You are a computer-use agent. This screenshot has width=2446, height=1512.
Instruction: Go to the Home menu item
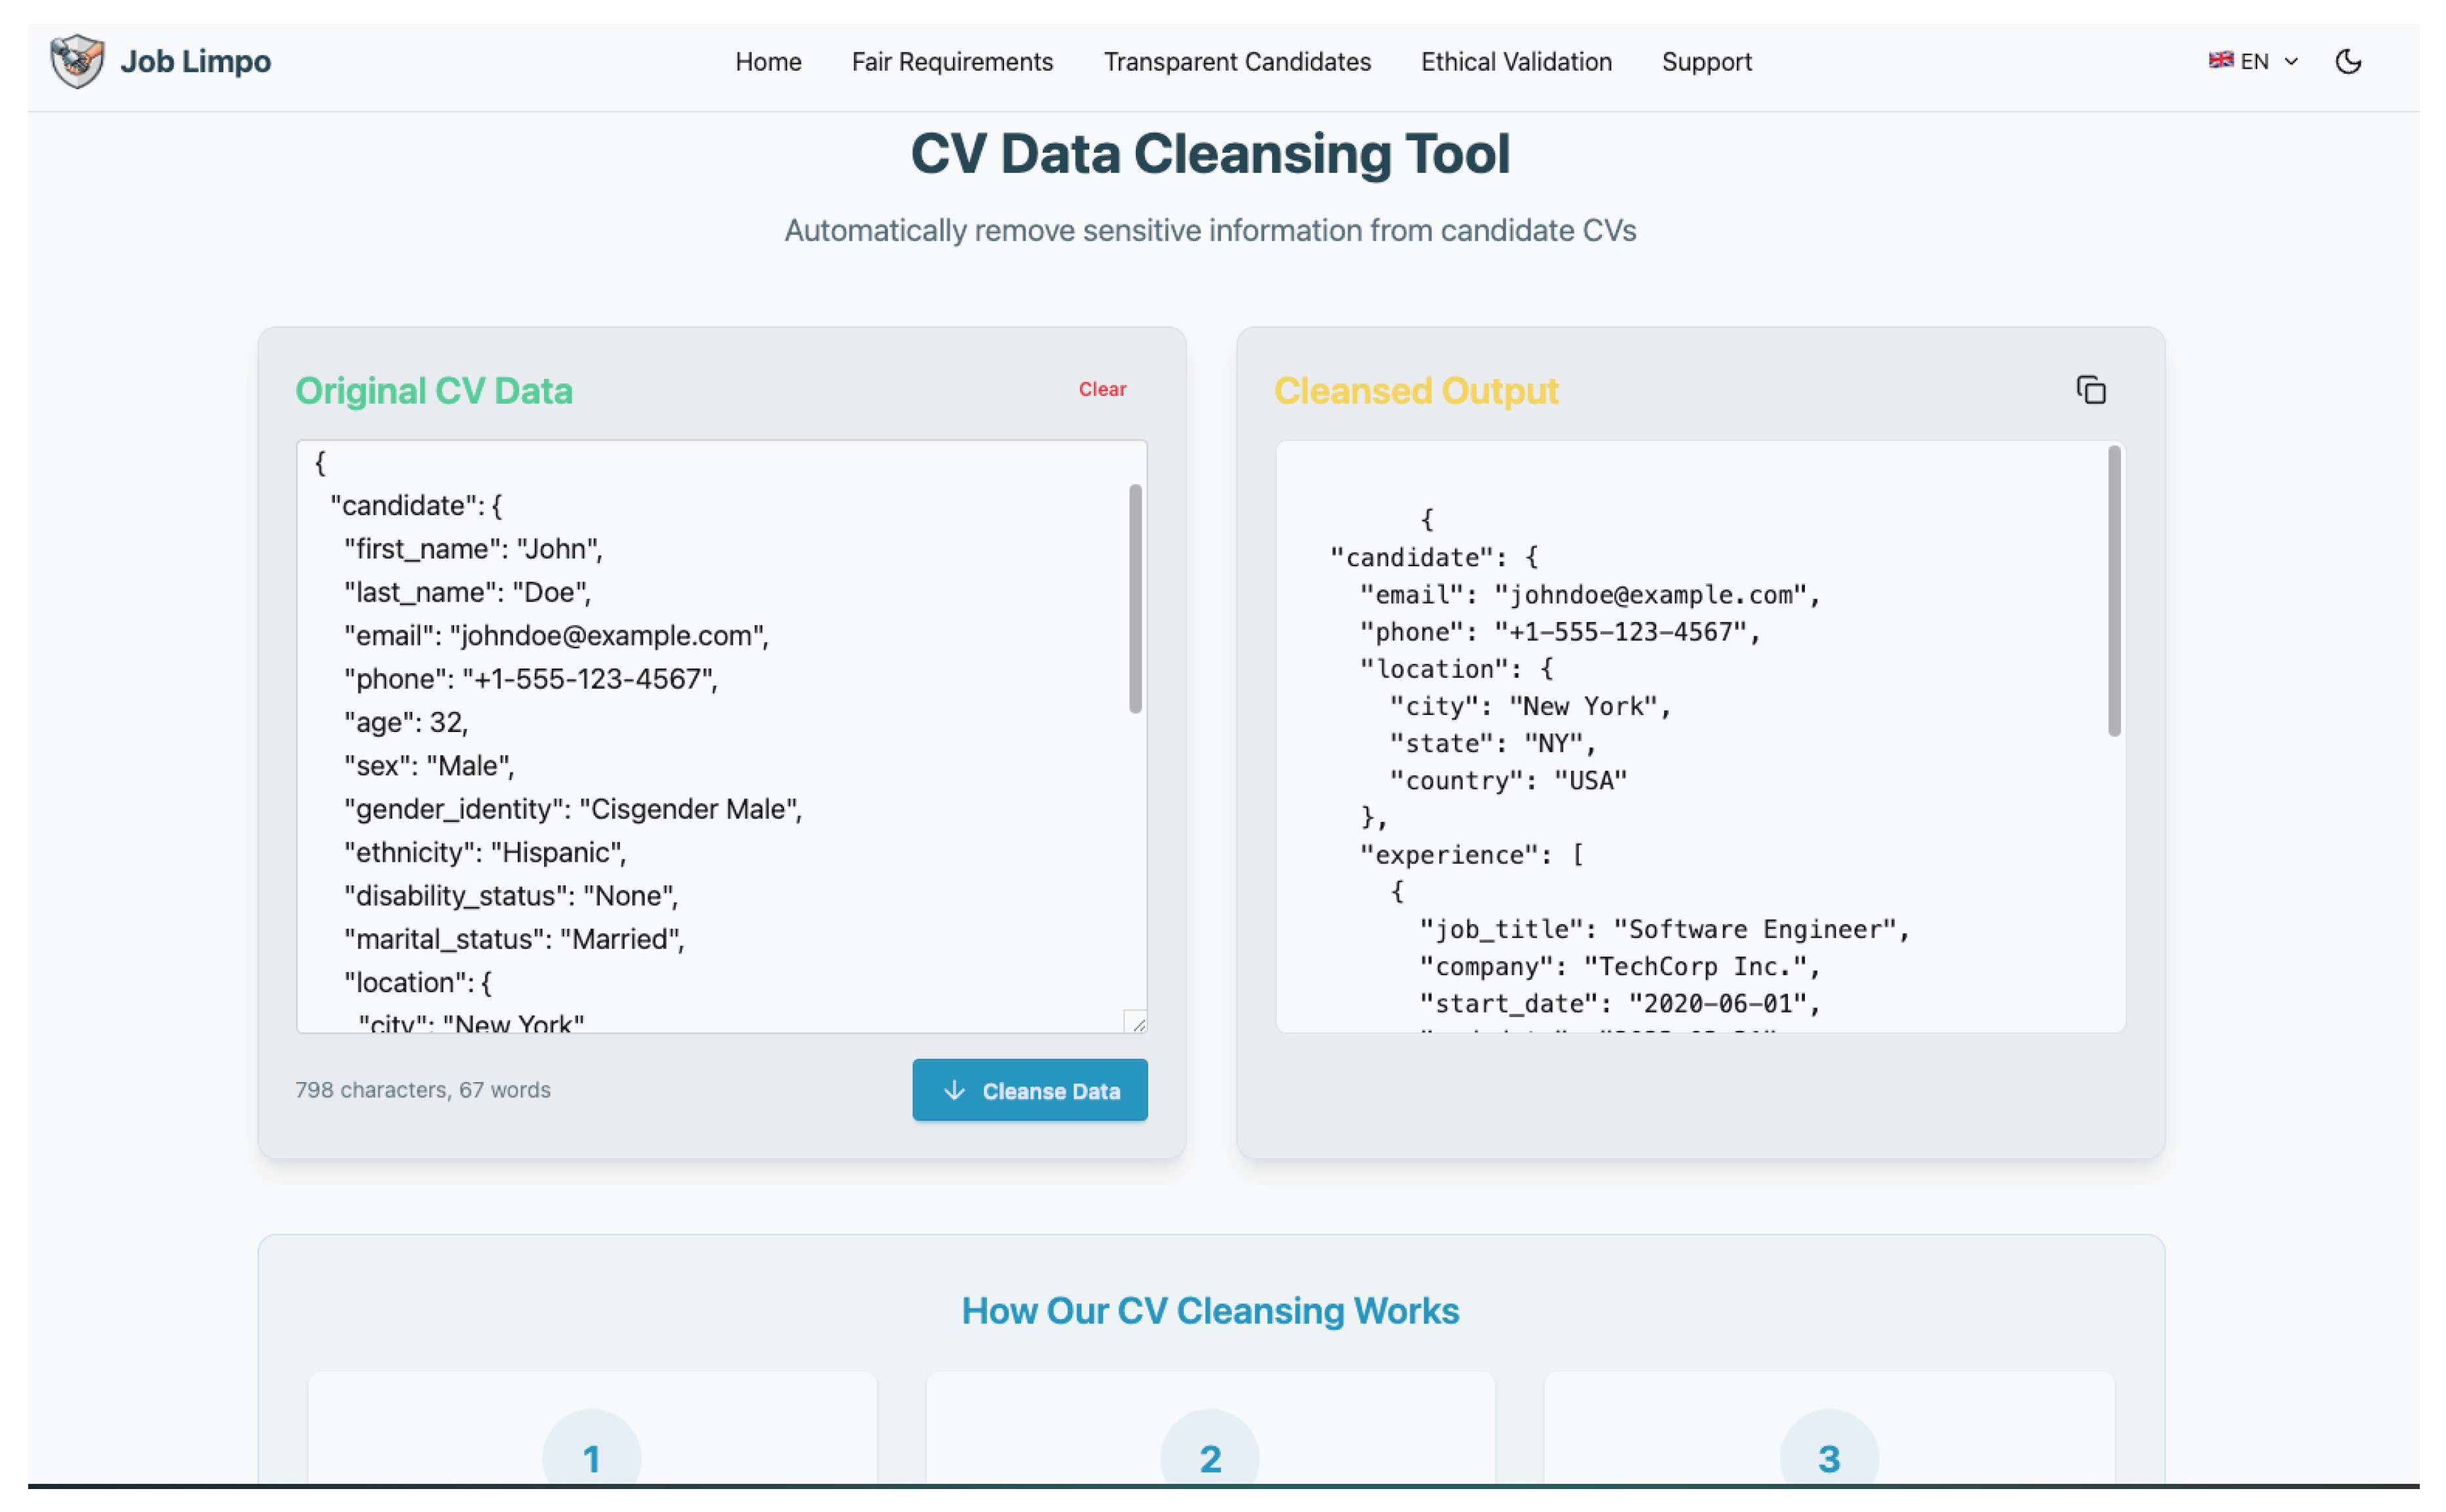click(768, 62)
